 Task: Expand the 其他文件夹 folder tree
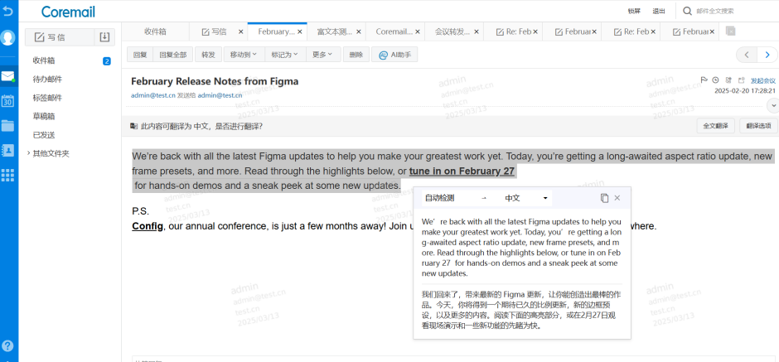point(29,153)
